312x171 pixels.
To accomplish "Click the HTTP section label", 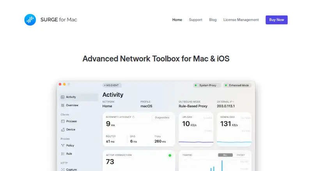I will (x=64, y=163).
